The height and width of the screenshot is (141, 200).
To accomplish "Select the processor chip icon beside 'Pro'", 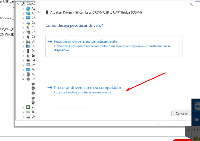I will pos(28,107).
